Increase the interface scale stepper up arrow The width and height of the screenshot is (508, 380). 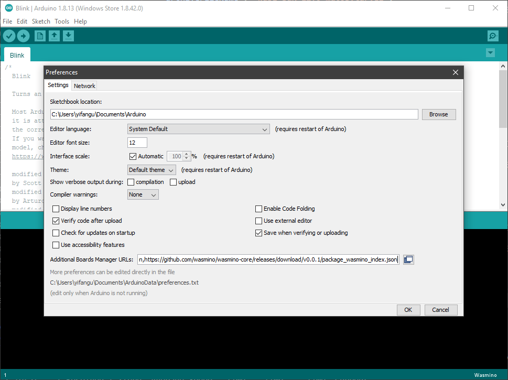point(186,154)
